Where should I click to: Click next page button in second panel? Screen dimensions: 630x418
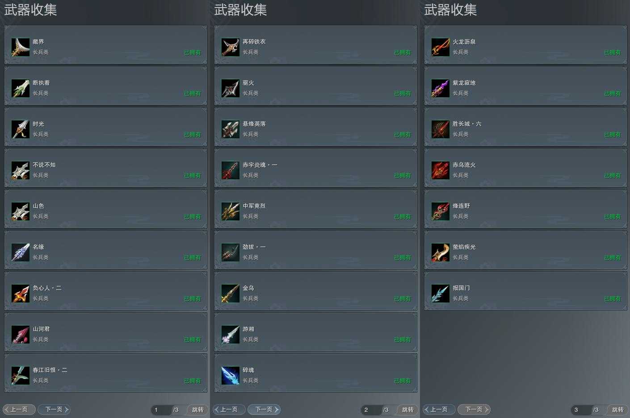tap(264, 409)
